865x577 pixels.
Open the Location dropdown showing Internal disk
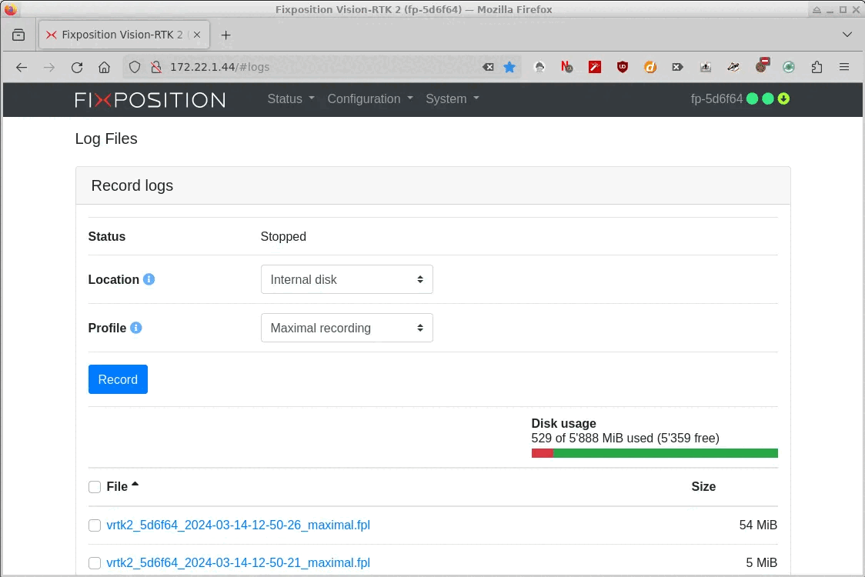346,279
